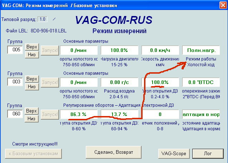Click the Файл LBL: 8D0-906-018.LBL text
This screenshot has width=228, height=163.
[x=36, y=31]
